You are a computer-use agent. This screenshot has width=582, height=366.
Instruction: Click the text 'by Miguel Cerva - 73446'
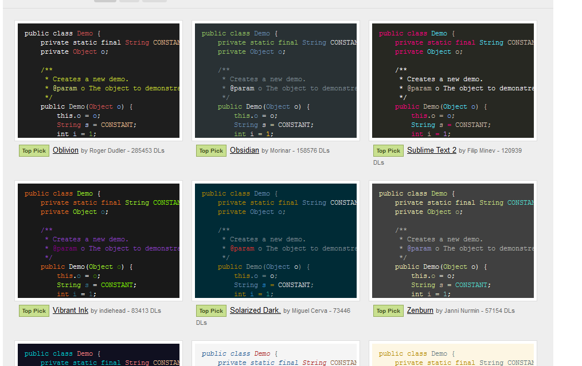[317, 311]
